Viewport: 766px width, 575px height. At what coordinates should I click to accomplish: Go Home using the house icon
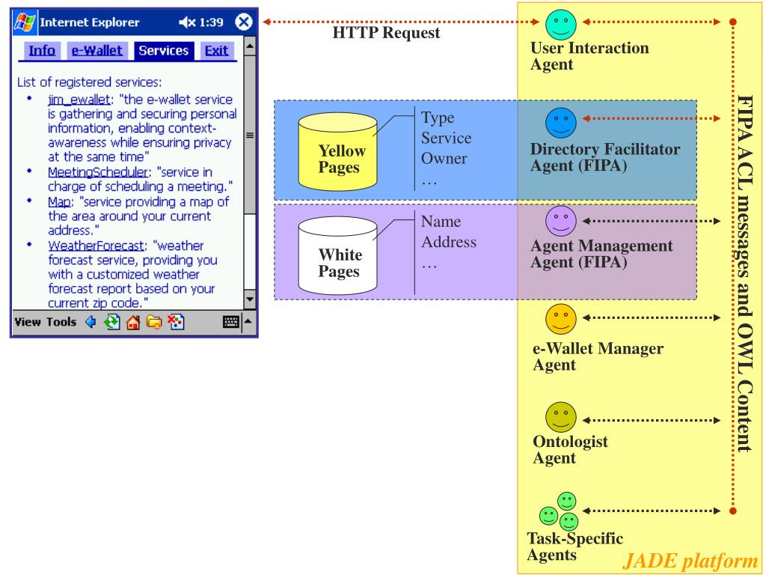point(133,322)
